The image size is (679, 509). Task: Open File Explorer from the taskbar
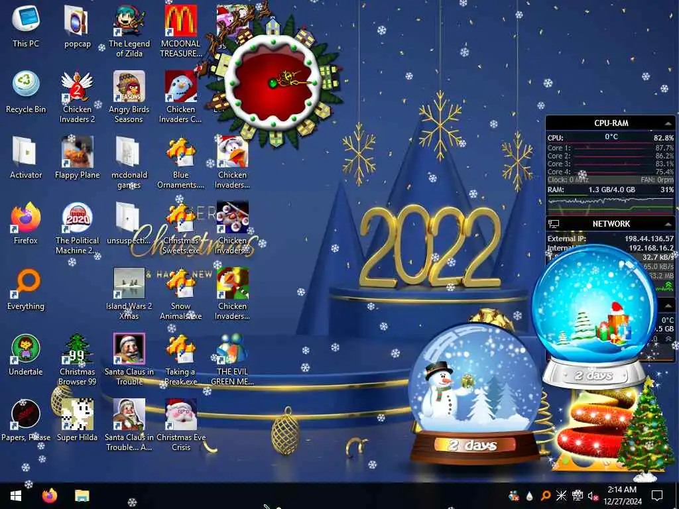coord(82,496)
